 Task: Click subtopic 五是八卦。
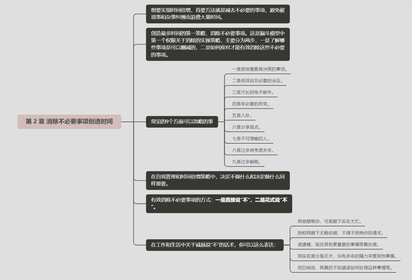(x=242, y=115)
